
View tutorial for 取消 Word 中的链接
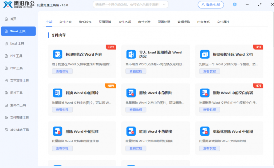136,148
